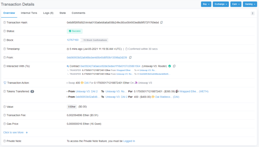Click the ($400.00) DAI transfer value
This screenshot has width=259, height=147.
point(145,97)
